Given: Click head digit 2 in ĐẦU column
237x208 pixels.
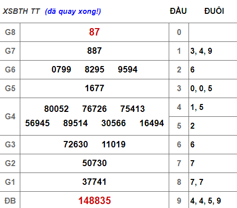Looking at the screenshot, I should tap(179, 69).
